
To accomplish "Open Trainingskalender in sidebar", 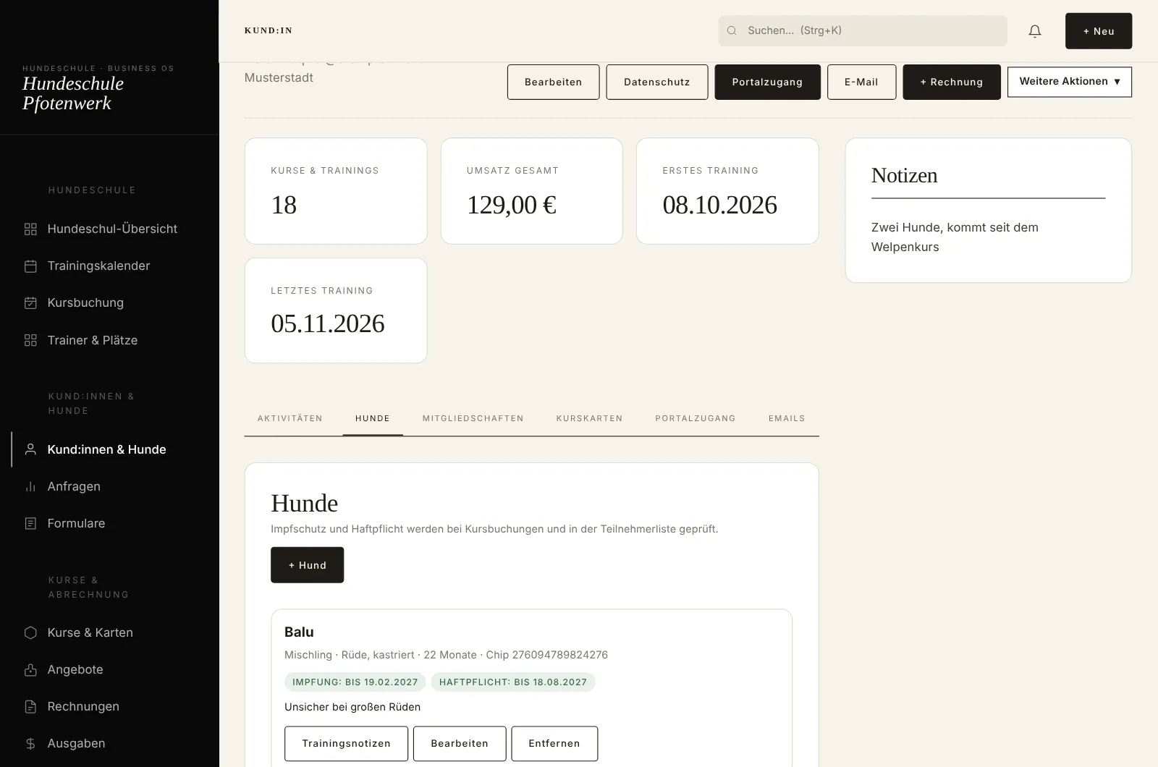I will [x=98, y=266].
